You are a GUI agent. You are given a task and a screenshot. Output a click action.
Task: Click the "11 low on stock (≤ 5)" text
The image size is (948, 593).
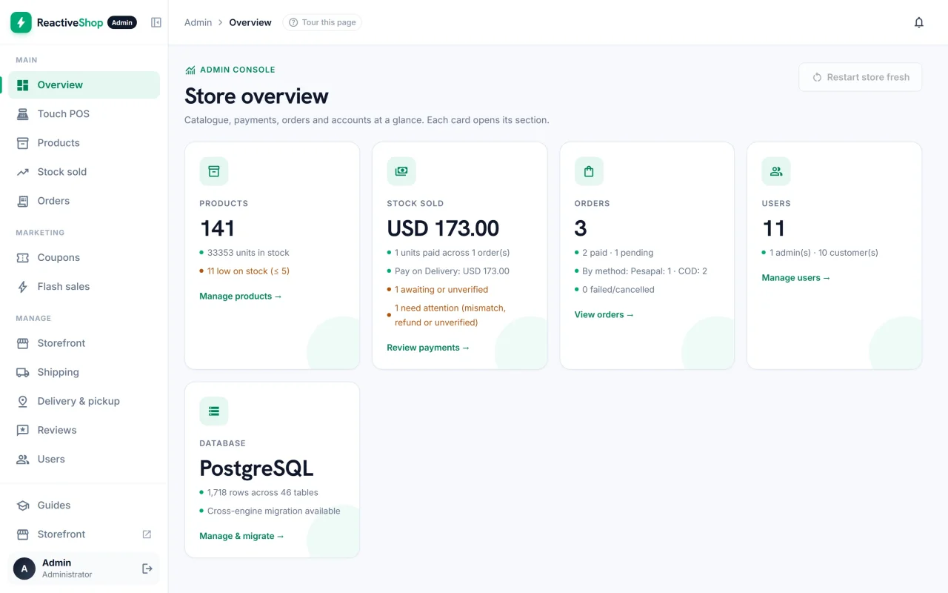tap(248, 271)
